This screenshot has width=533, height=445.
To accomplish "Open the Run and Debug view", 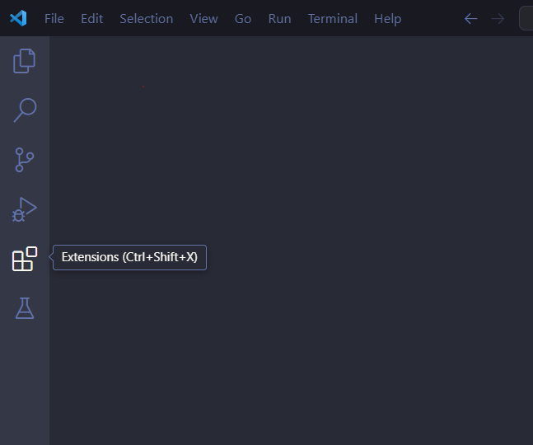I will pyautogui.click(x=25, y=209).
